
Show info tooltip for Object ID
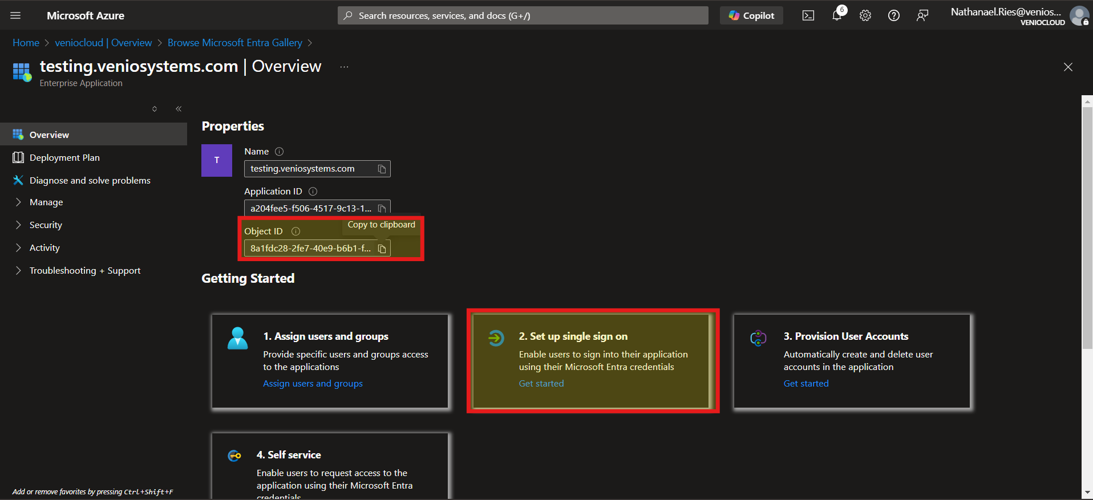(295, 231)
